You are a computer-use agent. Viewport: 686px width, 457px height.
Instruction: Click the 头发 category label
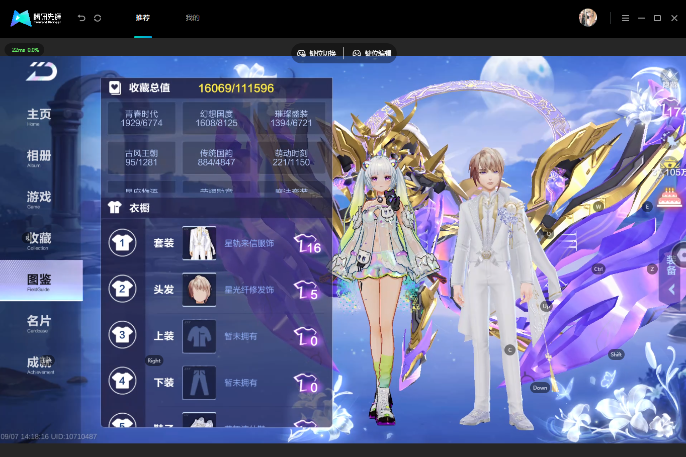164,290
